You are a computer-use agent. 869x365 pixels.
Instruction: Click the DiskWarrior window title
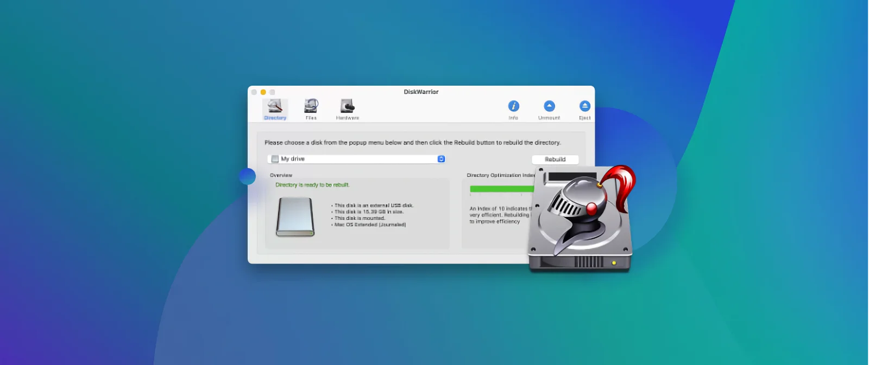(x=421, y=92)
